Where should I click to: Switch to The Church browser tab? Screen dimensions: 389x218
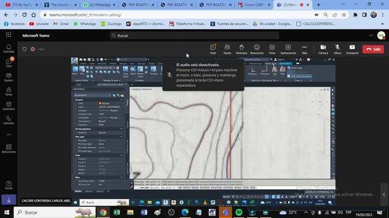pos(60,5)
